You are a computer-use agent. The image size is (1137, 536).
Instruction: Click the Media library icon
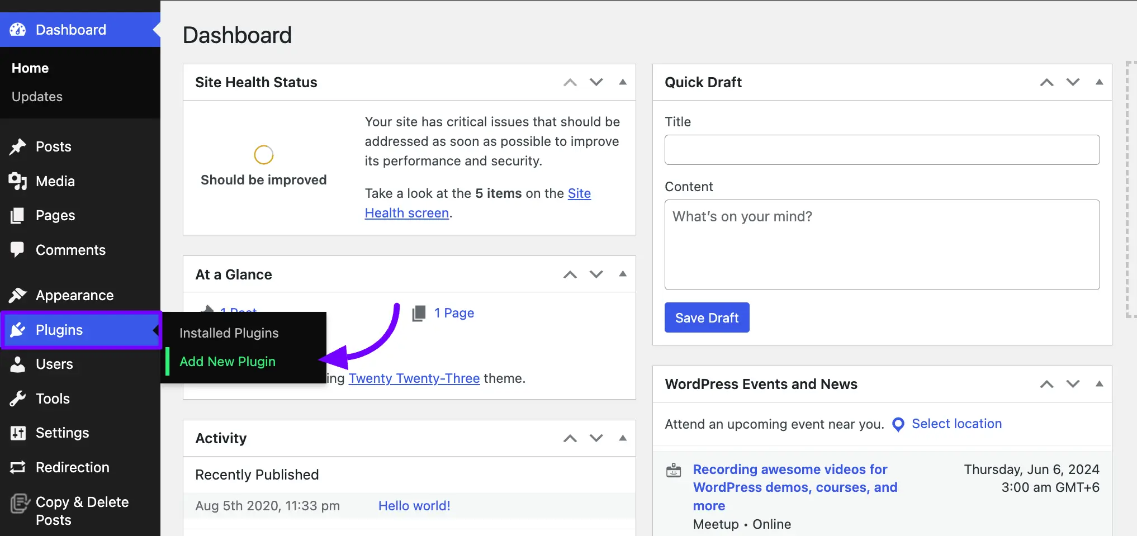point(18,181)
